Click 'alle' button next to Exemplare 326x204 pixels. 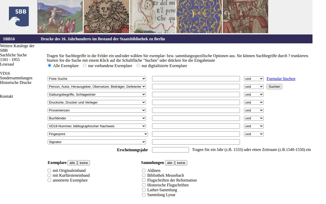click(72, 163)
